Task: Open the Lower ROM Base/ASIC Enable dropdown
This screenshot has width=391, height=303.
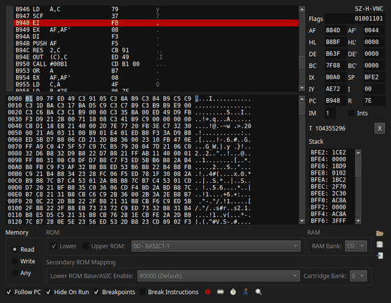Action: (219, 276)
